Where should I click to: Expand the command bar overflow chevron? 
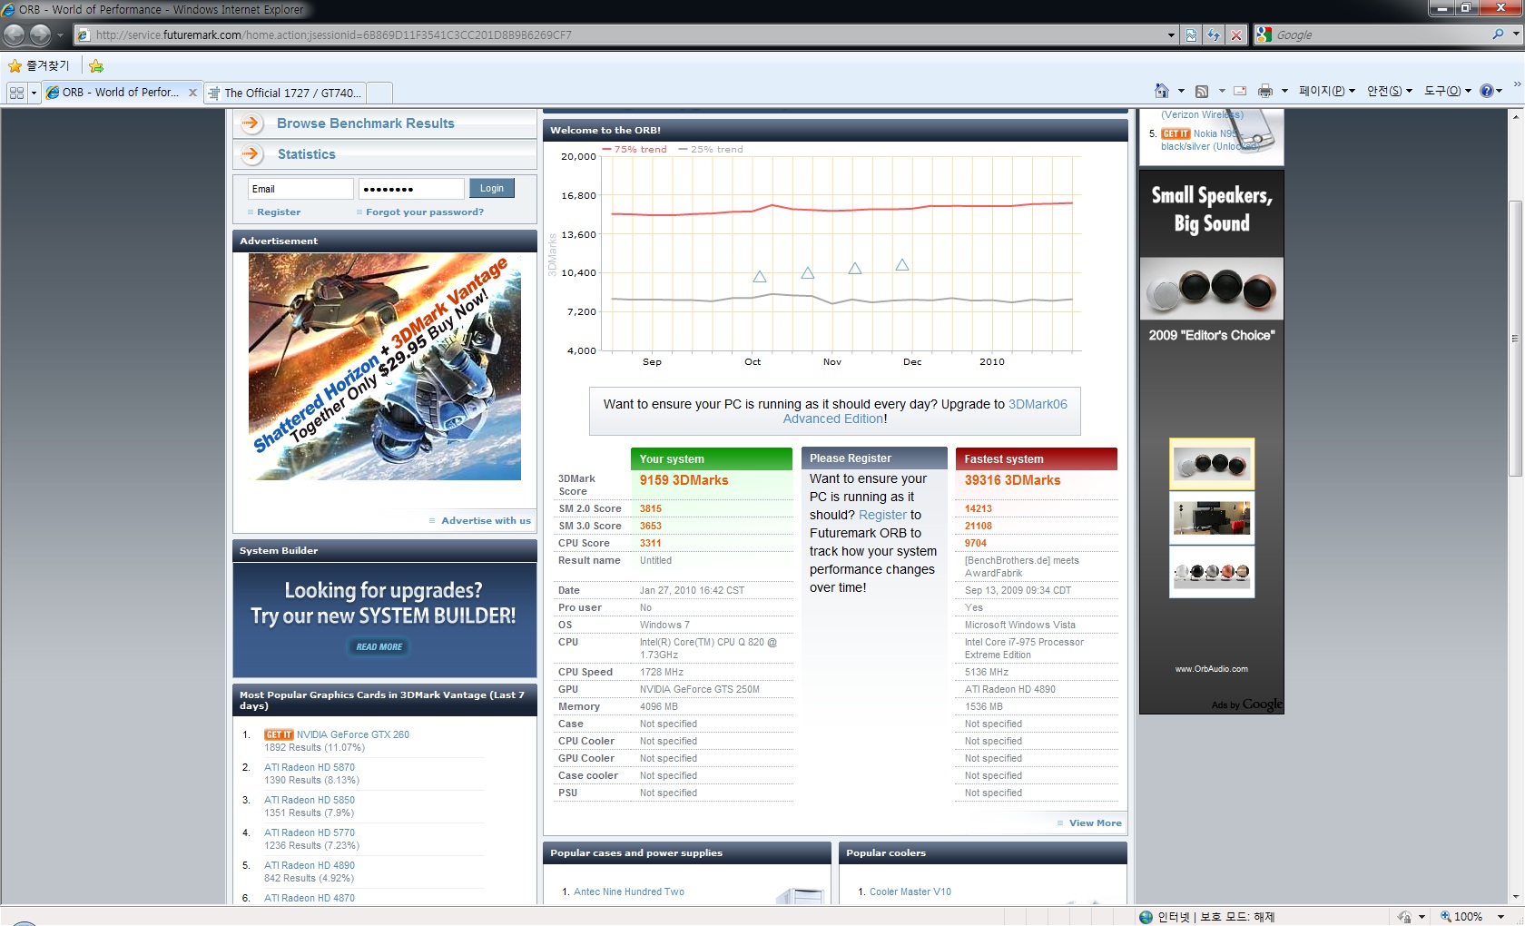pos(1517,84)
